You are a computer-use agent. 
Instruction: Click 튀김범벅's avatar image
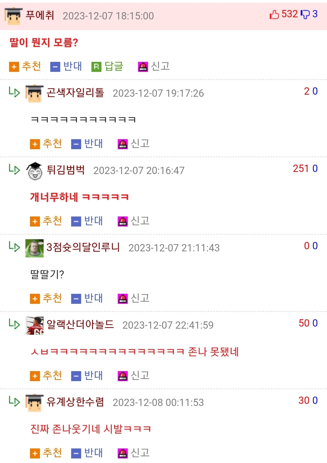point(35,171)
